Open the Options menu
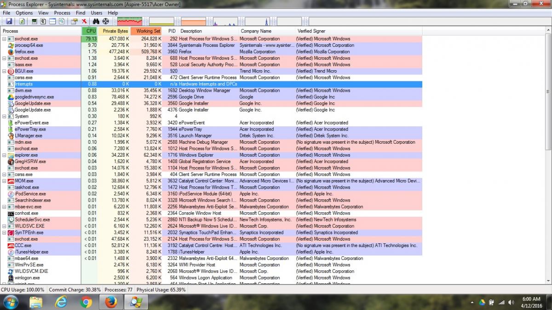552x310 pixels. (24, 13)
